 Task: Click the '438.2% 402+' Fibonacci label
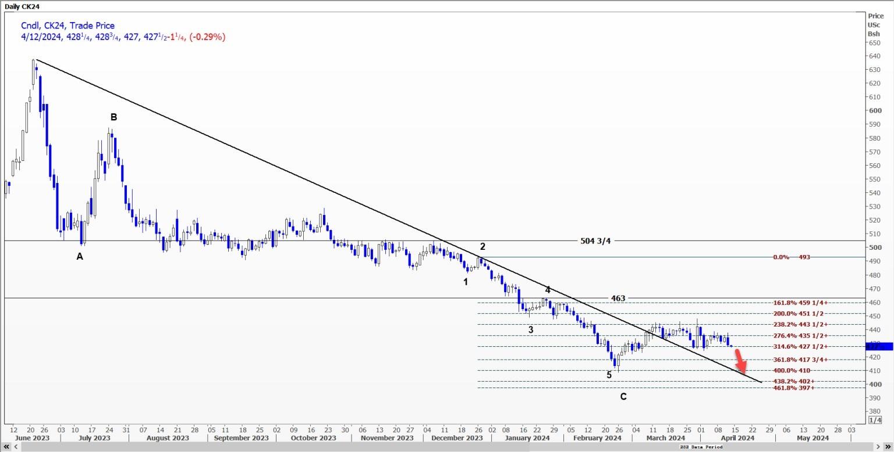793,381
